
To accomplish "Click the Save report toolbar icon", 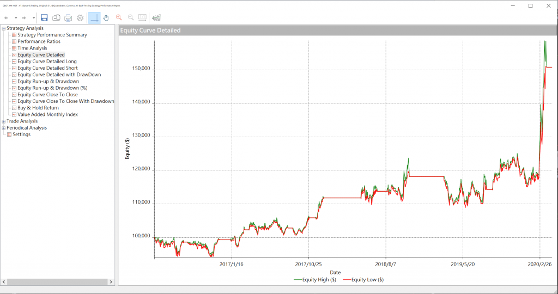I will click(44, 17).
